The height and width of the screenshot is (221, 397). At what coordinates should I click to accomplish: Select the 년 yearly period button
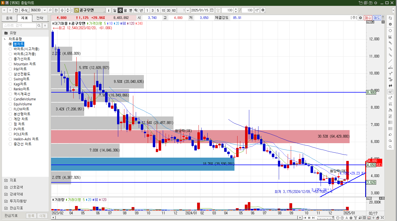[141, 10]
